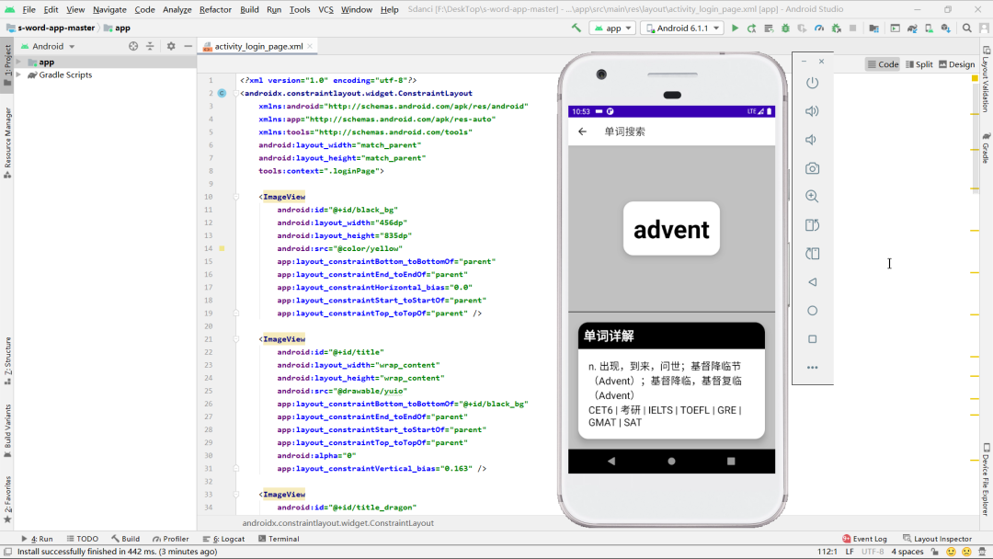Open the VCS menu
The image size is (993, 559).
(325, 9)
